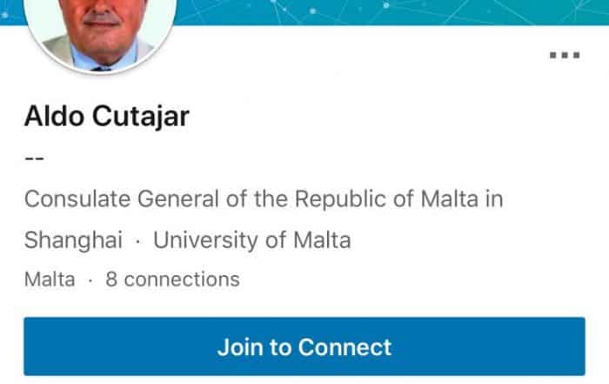Click the word Join on blue button
The height and width of the screenshot is (384, 609).
point(240,347)
